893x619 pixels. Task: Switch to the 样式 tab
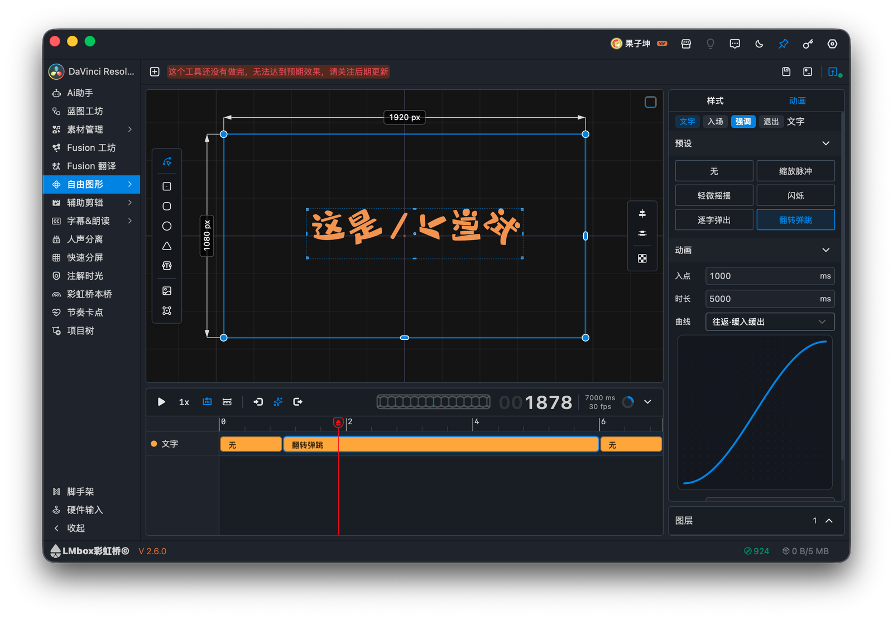715,101
